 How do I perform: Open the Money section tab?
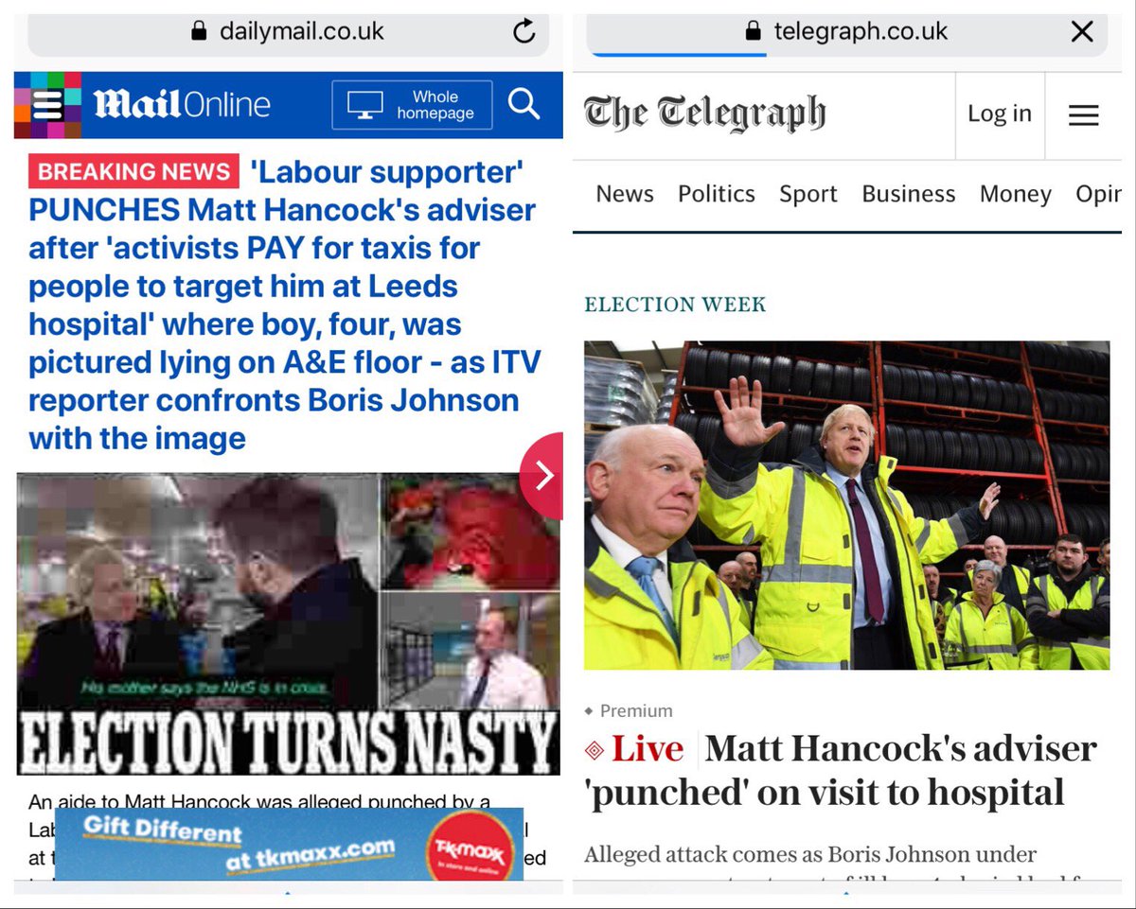click(x=1016, y=194)
